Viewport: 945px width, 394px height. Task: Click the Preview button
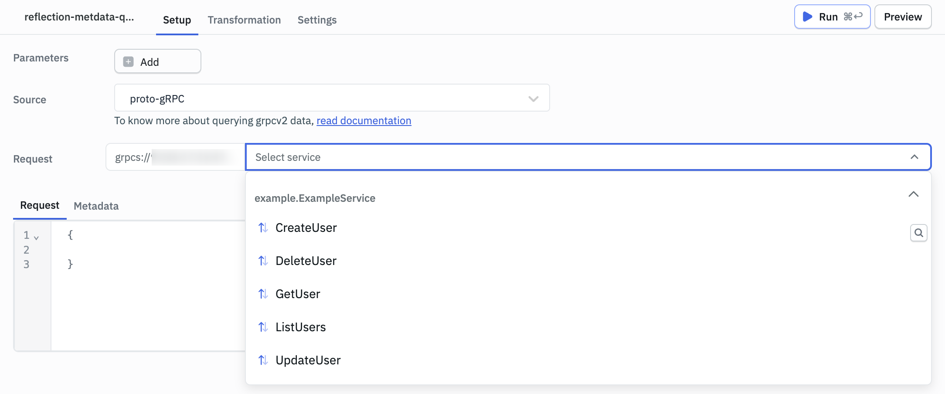[x=902, y=17]
